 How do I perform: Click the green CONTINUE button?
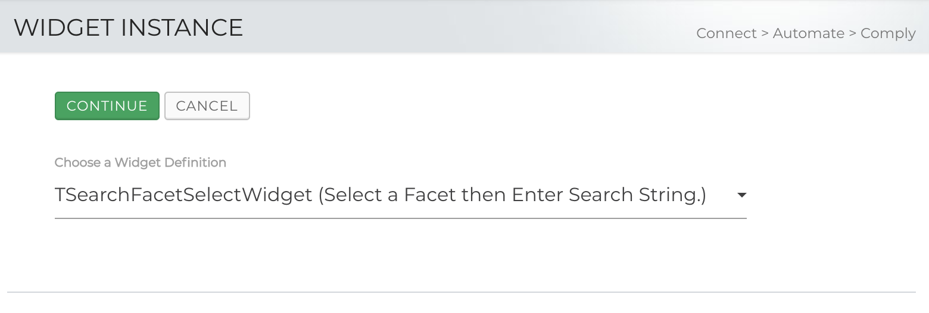click(x=107, y=106)
